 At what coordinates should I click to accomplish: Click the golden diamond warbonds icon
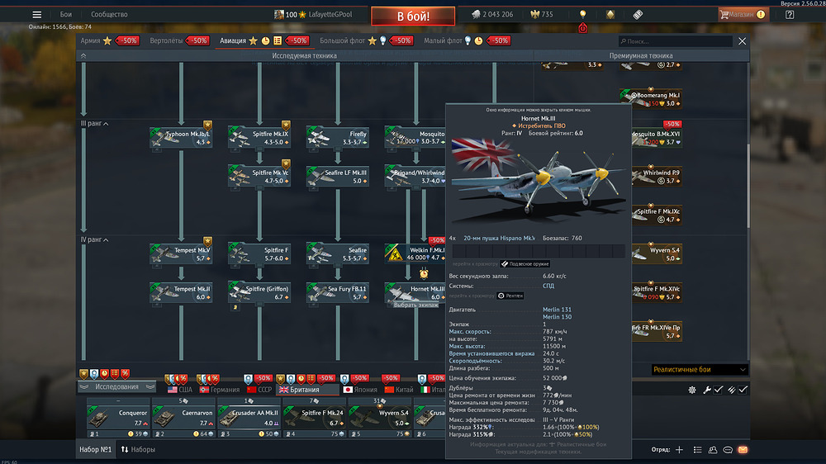pos(610,14)
